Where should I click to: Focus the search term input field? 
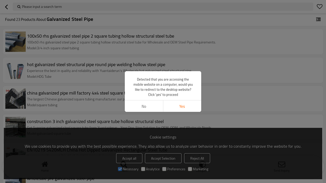pos(163,7)
